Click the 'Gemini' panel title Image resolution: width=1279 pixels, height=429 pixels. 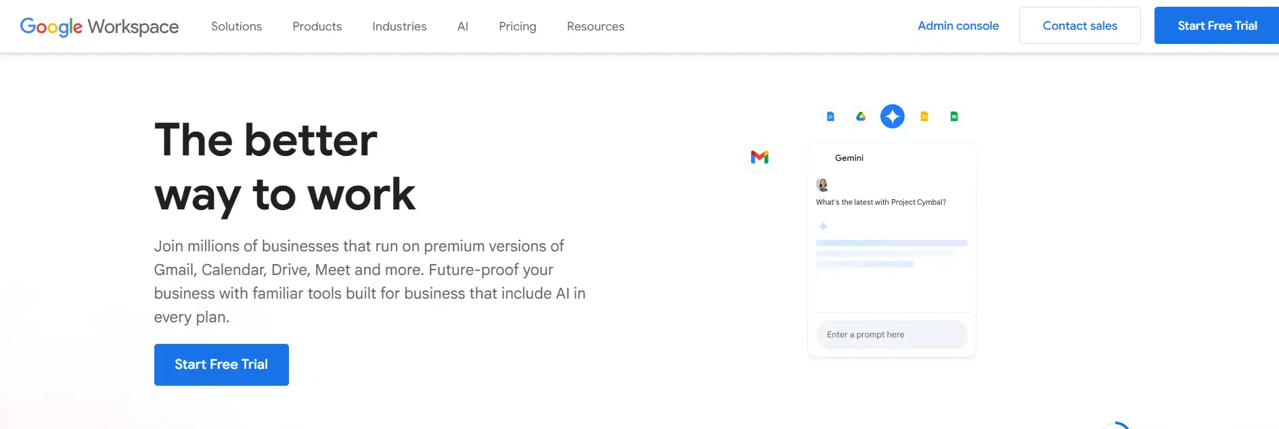click(849, 157)
